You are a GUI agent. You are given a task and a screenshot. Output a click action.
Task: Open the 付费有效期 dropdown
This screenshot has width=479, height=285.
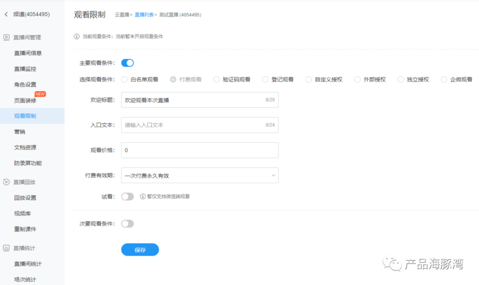pyautogui.click(x=200, y=175)
